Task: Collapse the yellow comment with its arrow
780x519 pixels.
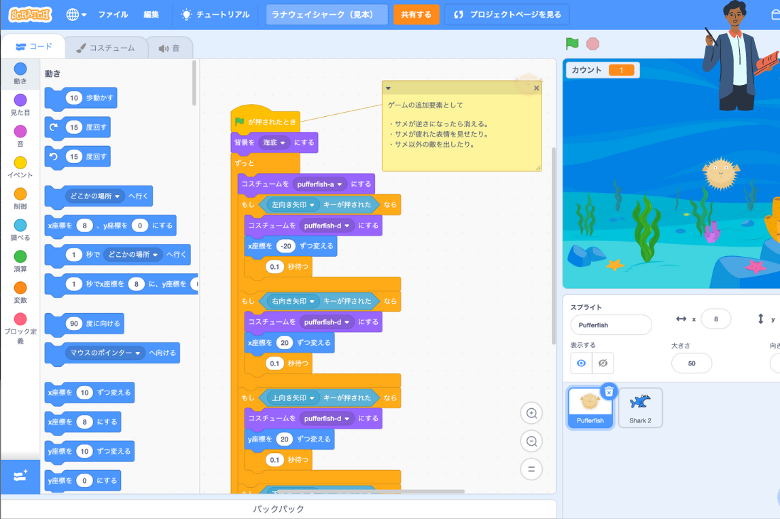Action: [x=389, y=88]
